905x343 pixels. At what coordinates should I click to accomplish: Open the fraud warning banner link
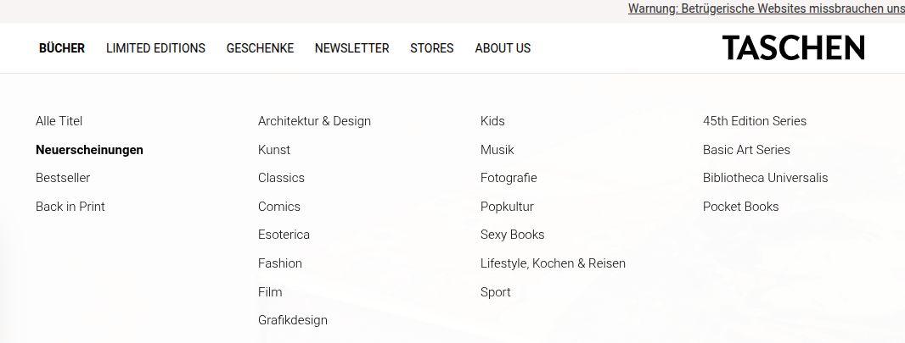(766, 8)
